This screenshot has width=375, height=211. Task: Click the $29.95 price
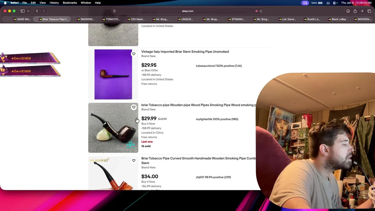coord(149,65)
